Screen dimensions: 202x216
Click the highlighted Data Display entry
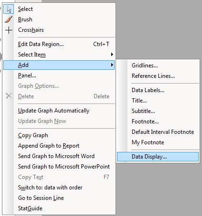click(158, 157)
